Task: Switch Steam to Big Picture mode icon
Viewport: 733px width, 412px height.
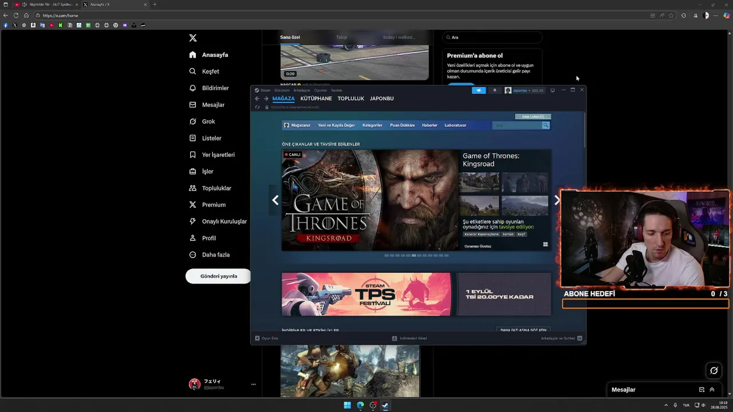Action: tap(553, 90)
